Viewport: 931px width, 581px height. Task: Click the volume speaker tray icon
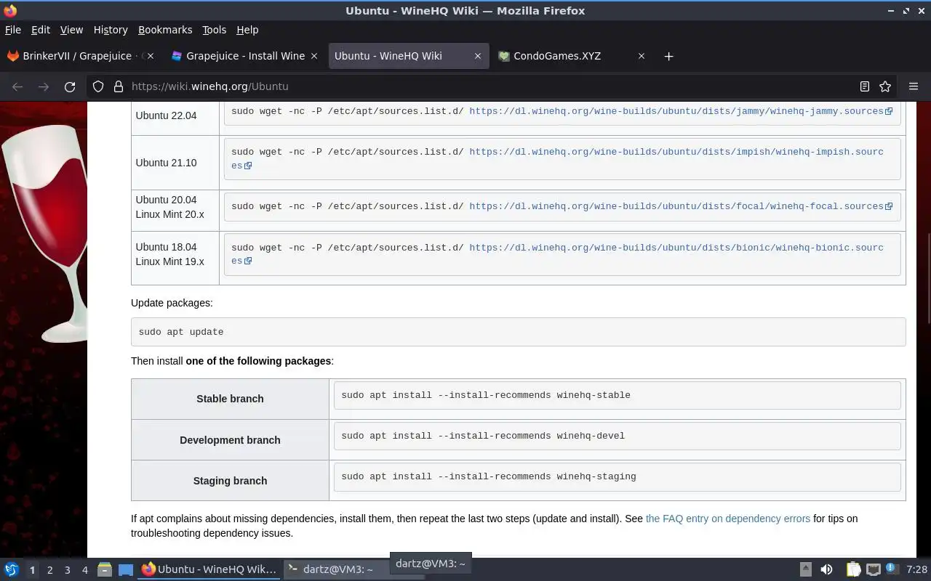(826, 569)
